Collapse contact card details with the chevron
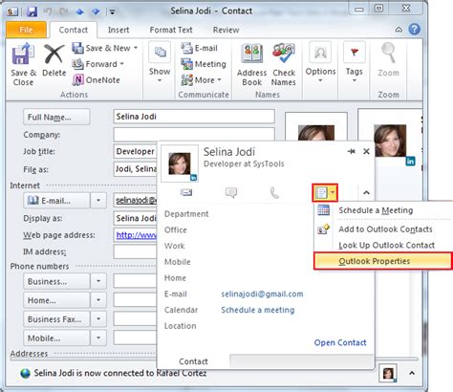 click(366, 192)
